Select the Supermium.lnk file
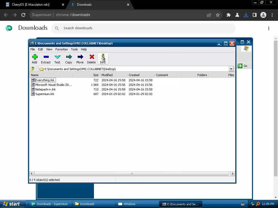The width and height of the screenshot is (278, 208). 45,94
